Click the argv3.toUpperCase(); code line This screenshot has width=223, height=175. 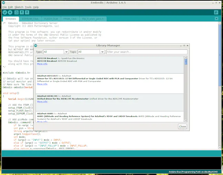(27, 134)
